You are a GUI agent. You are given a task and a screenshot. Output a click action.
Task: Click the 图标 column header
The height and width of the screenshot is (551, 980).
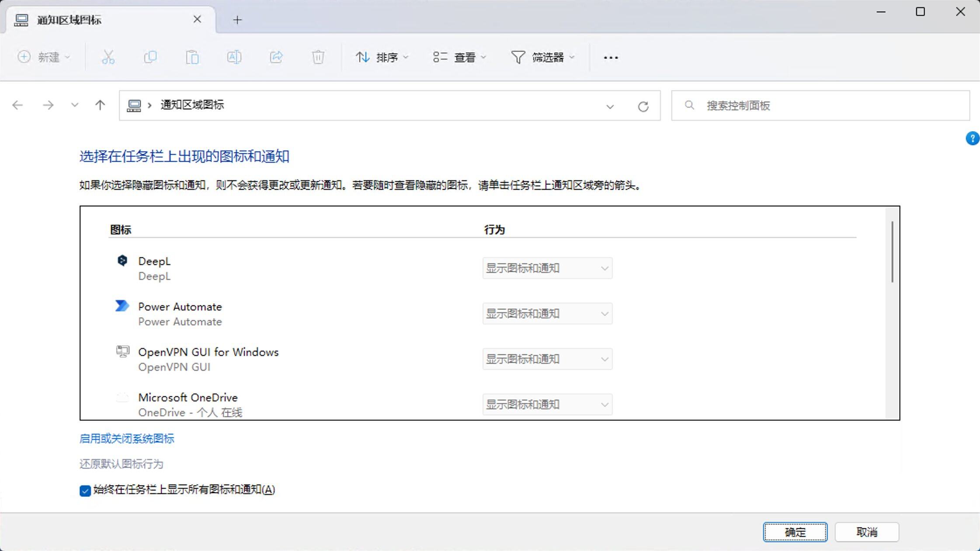121,230
